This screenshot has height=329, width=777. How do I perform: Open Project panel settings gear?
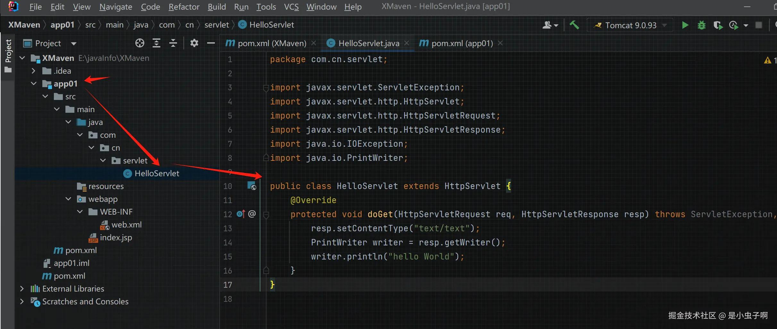coord(194,43)
